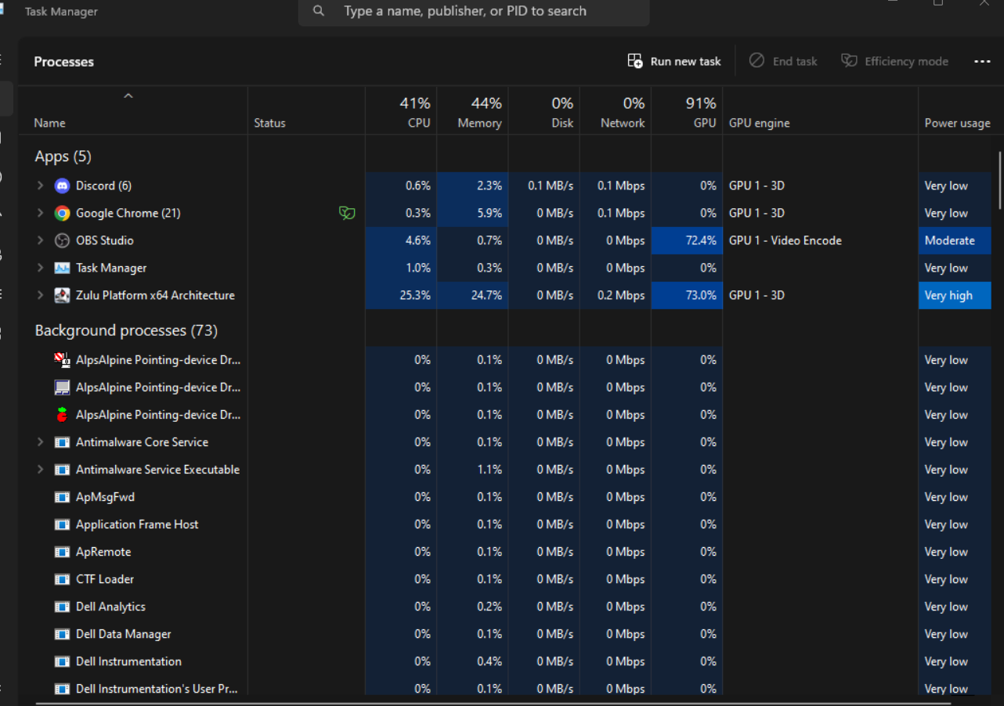Select the second AlpsAlpine Pointing-device row
1004x706 pixels.
505,387
